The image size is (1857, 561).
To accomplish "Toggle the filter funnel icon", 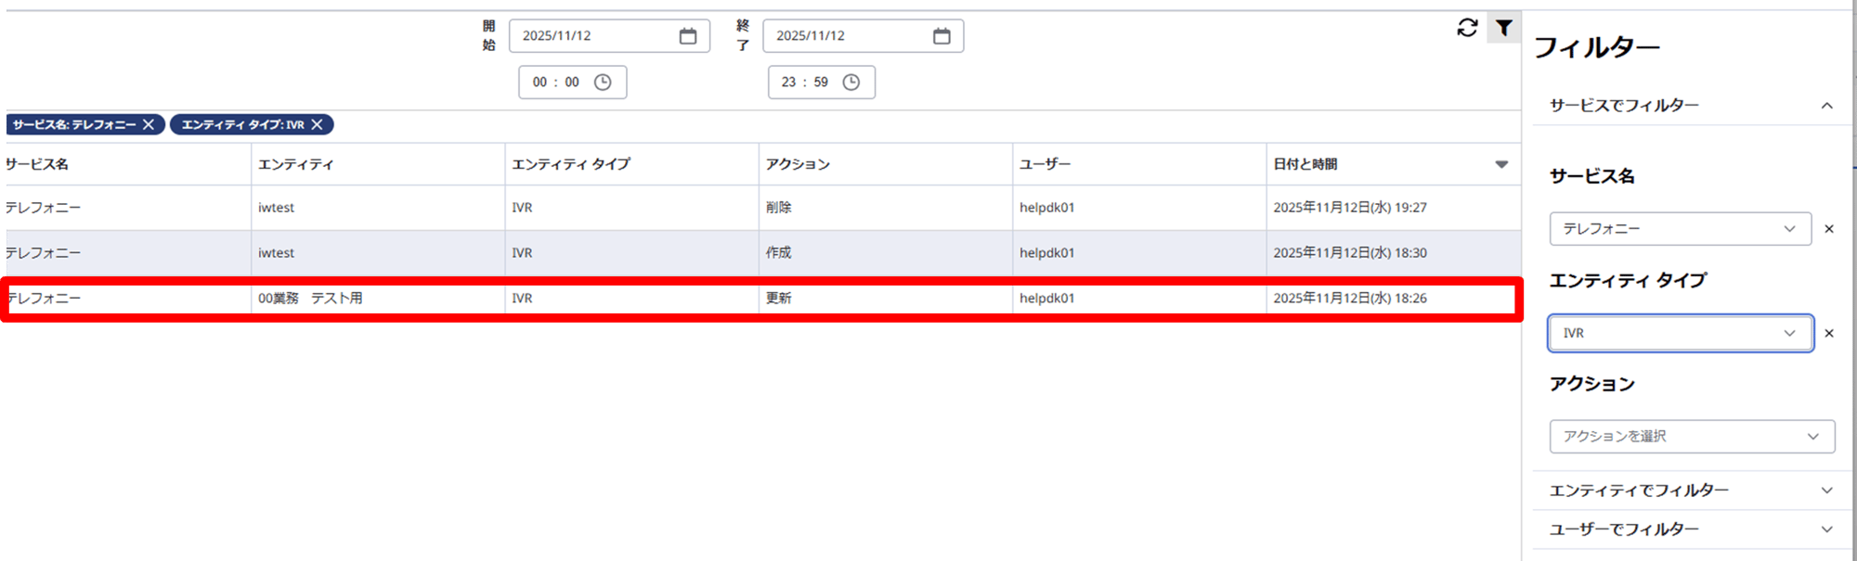I will tap(1503, 28).
